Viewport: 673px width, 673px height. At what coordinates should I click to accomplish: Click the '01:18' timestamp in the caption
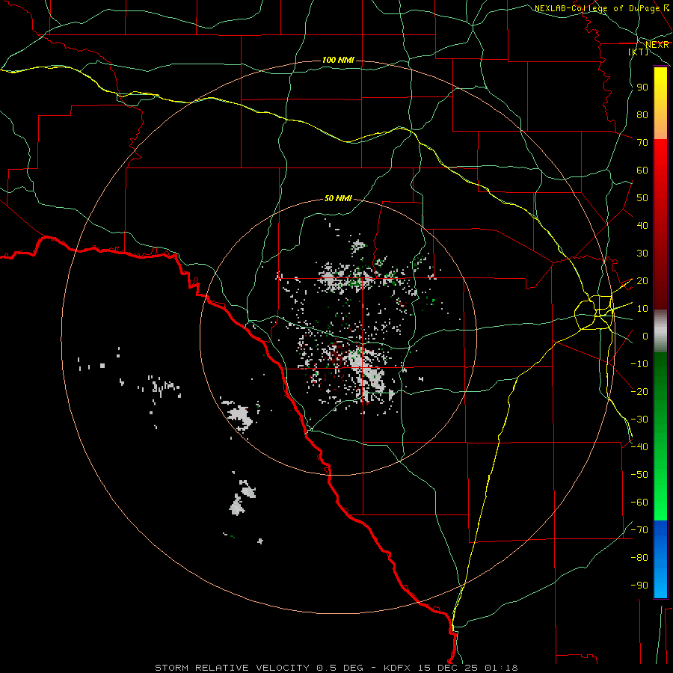click(501, 668)
